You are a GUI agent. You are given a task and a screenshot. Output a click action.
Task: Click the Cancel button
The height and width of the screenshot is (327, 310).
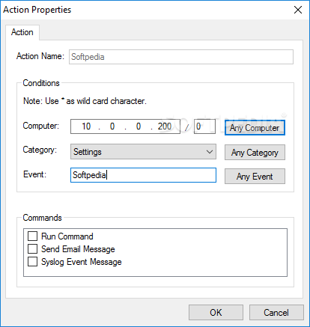pyautogui.click(x=276, y=312)
